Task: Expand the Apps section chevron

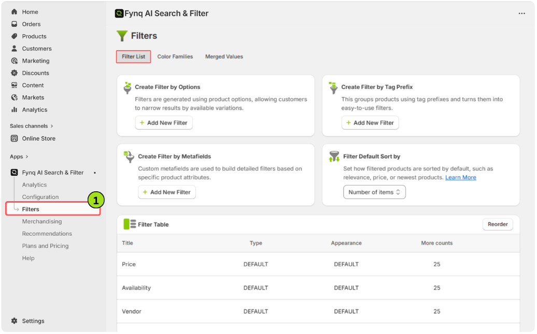Action: point(27,157)
